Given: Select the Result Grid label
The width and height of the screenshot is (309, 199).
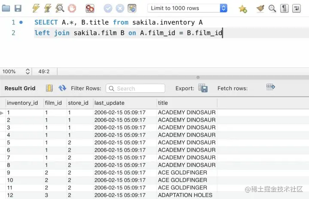Looking at the screenshot, I should [x=20, y=88].
